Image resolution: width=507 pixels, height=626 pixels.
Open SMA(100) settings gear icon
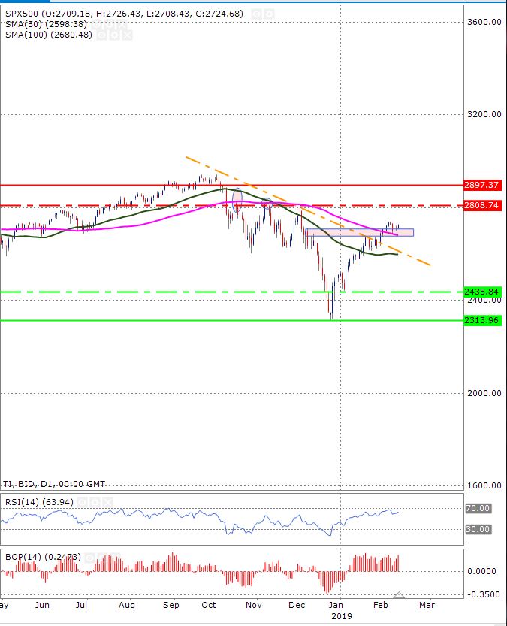tap(114, 35)
